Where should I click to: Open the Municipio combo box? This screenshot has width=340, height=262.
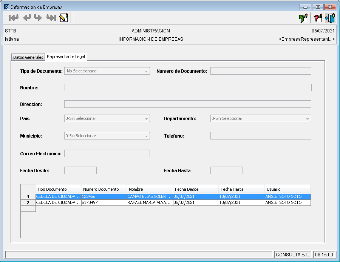146,136
